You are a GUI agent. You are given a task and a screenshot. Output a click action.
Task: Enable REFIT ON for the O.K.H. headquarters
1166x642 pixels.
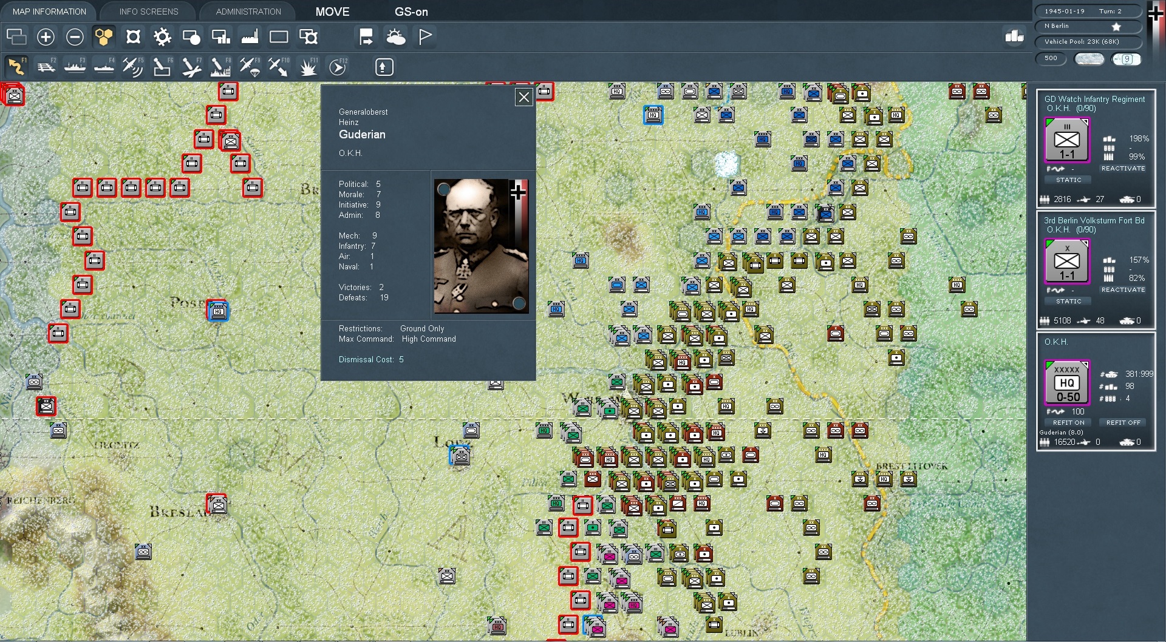1068,422
